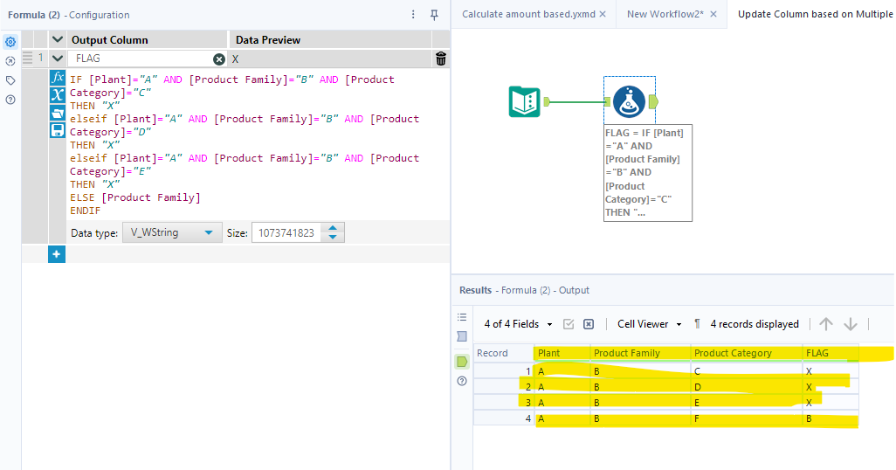896x470 pixels.
Task: Switch to the New Workflow2 tab
Action: [x=665, y=14]
